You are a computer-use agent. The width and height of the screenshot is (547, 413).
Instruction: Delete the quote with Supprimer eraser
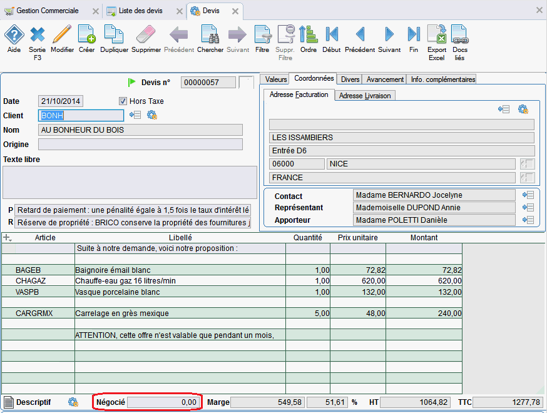coord(146,38)
